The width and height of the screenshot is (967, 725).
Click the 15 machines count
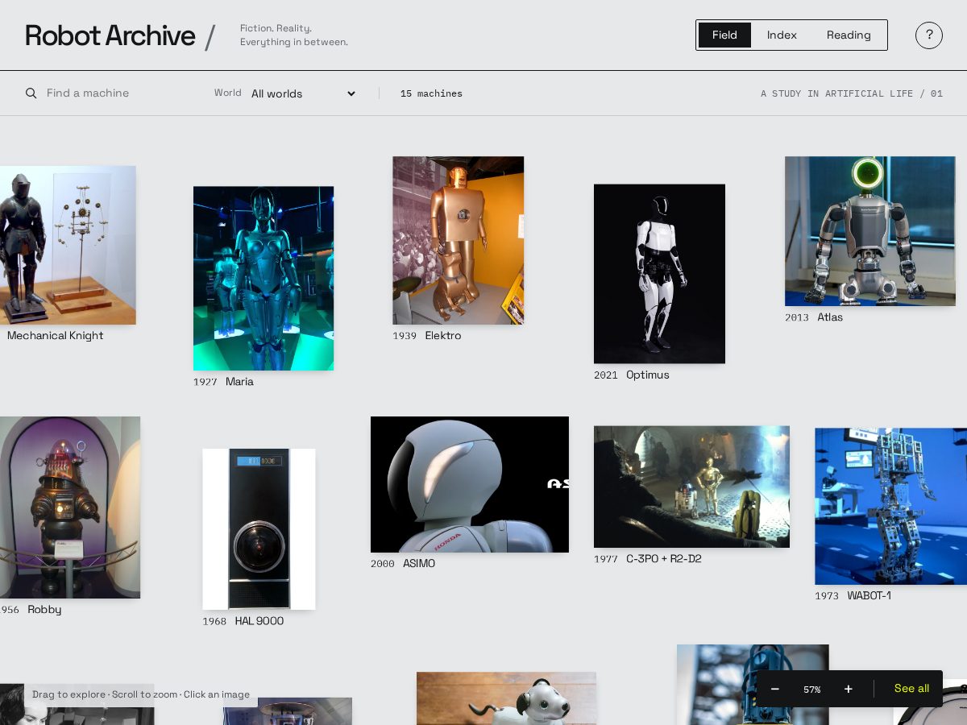tap(431, 93)
